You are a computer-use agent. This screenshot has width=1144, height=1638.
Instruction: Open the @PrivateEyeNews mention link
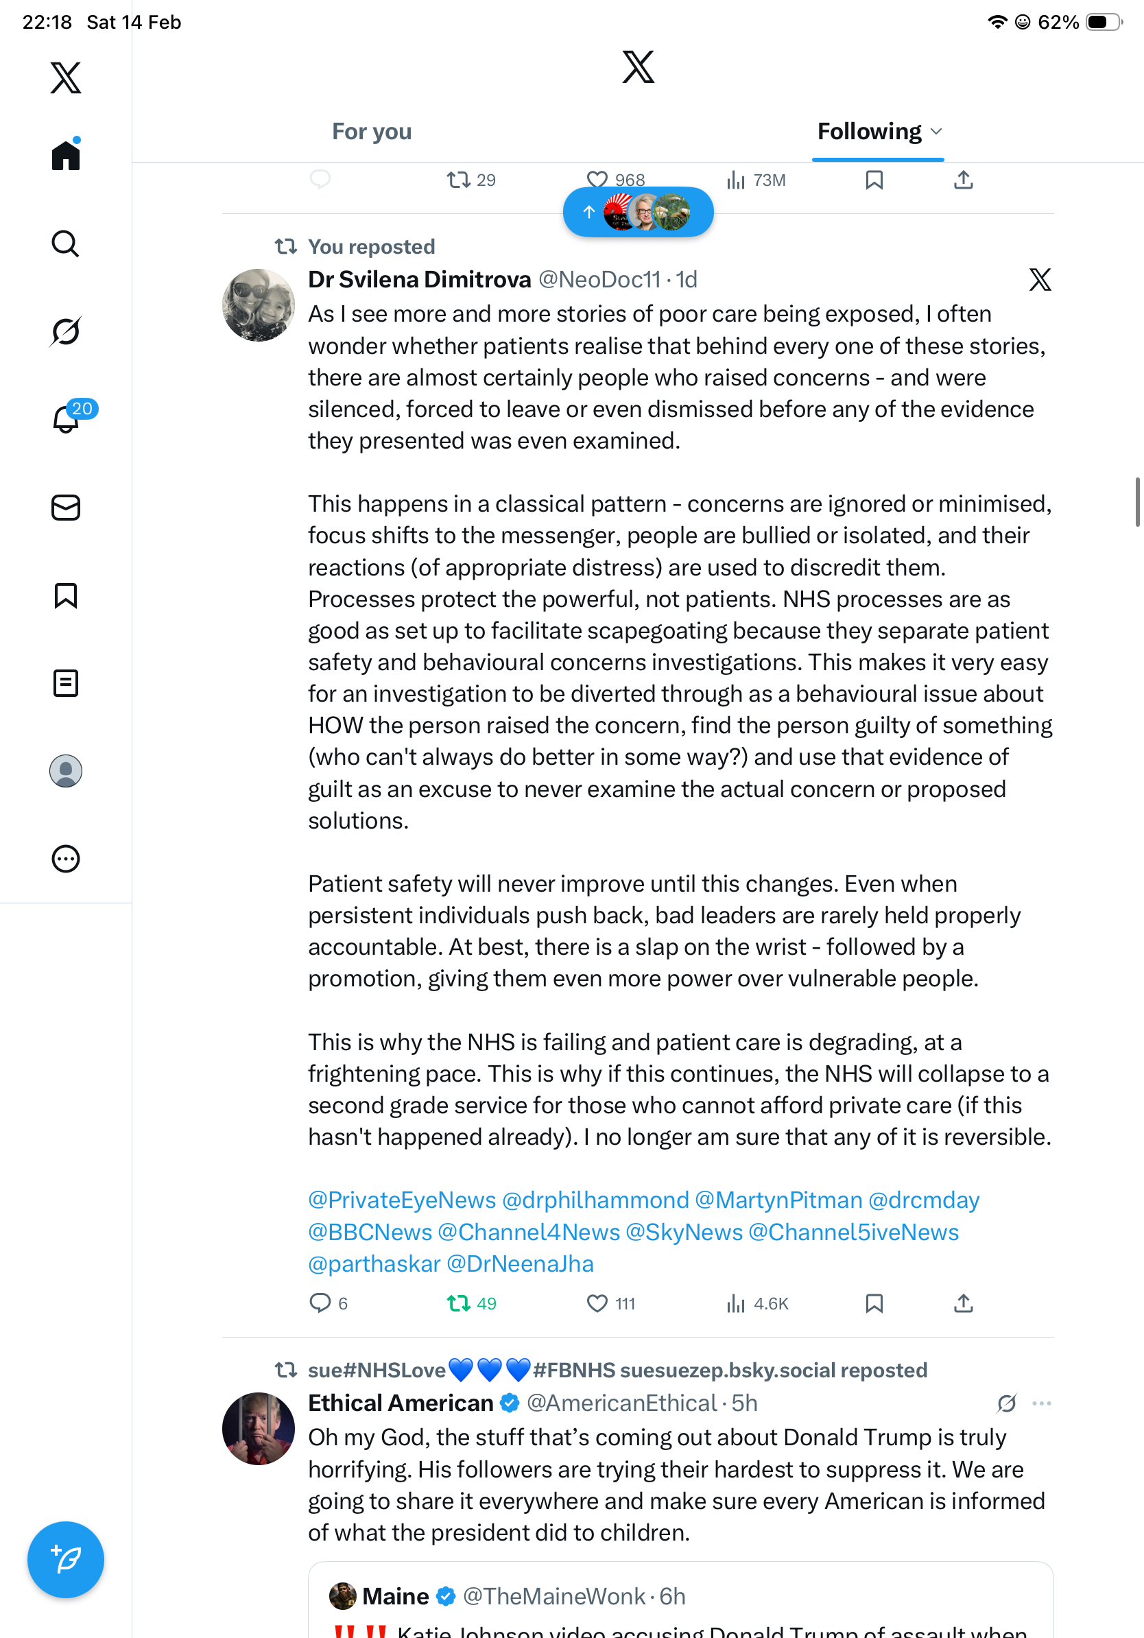401,1200
